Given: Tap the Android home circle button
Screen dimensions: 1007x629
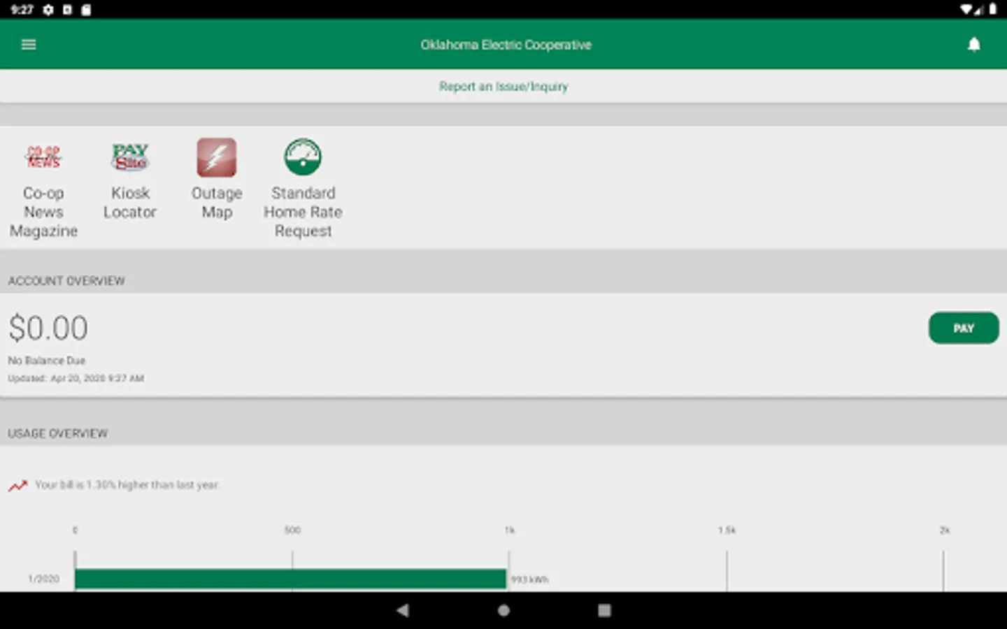Looking at the screenshot, I should coord(503,610).
